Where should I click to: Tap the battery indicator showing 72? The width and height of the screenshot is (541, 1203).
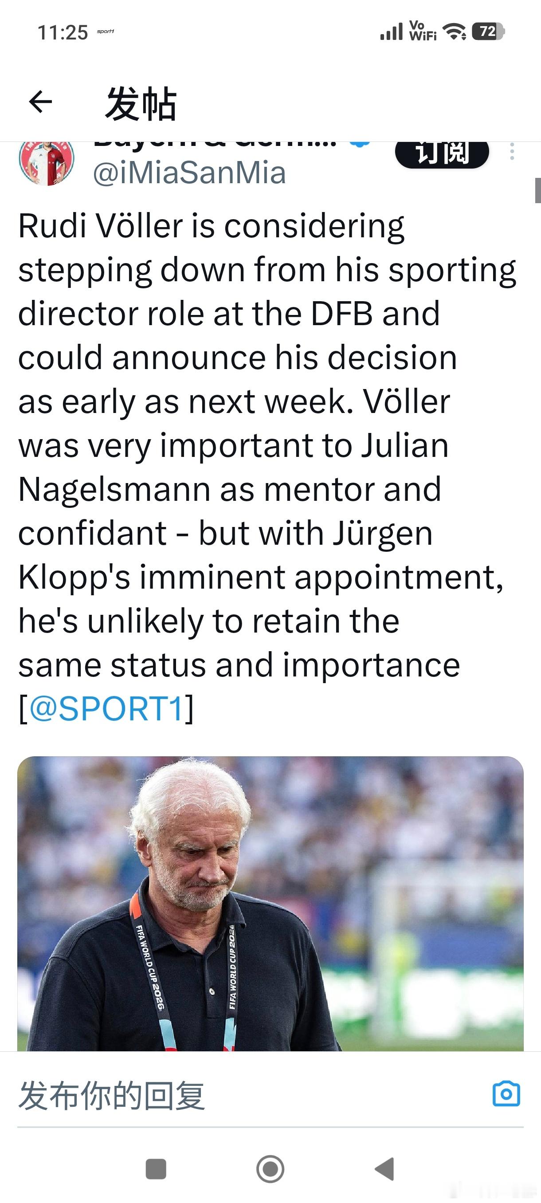pos(488,31)
